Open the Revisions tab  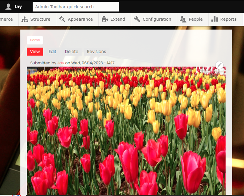pos(96,52)
